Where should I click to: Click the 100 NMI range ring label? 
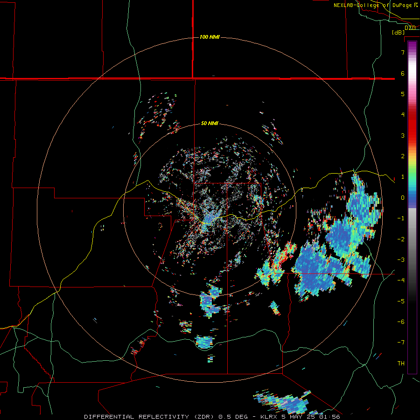pos(210,37)
